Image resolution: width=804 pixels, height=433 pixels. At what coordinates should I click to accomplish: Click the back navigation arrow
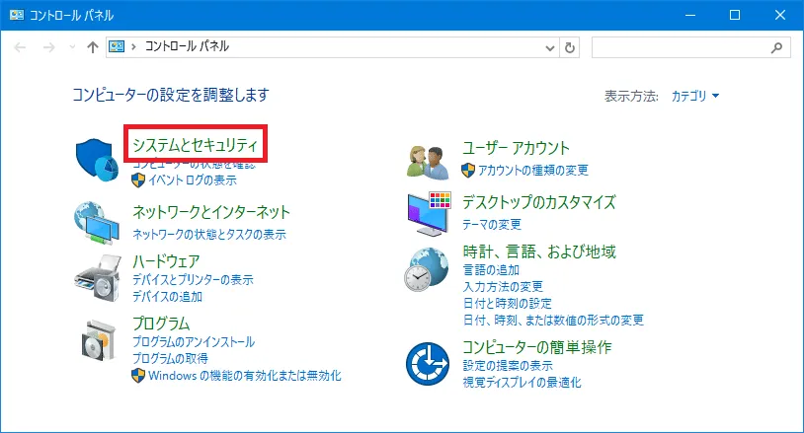[x=20, y=47]
